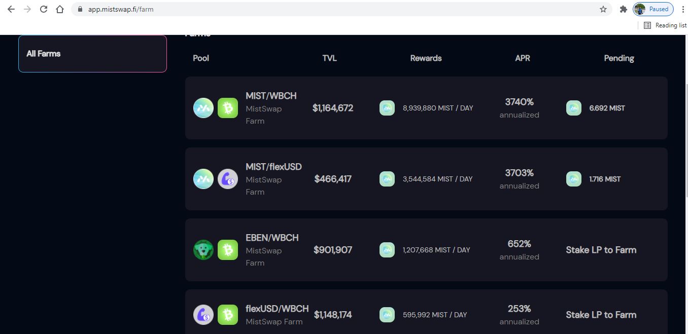
Task: Click the 8,939,880 MIST / DAY text
Action: pyautogui.click(x=438, y=108)
